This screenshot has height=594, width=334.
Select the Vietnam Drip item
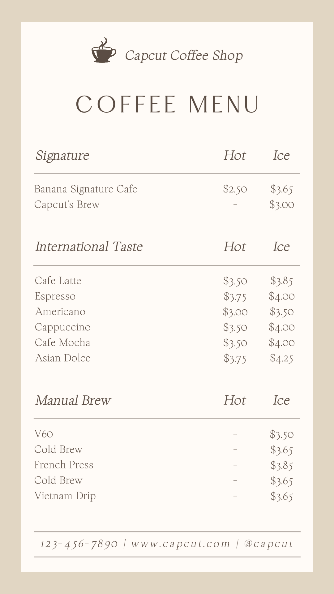[x=65, y=496]
